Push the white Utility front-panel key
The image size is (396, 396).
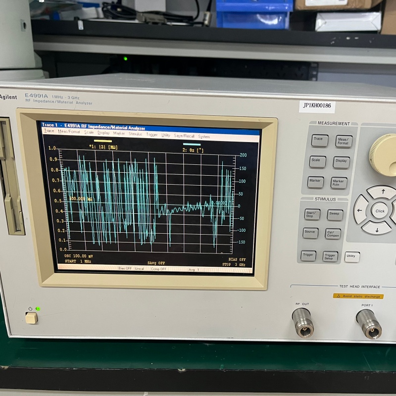(352, 257)
